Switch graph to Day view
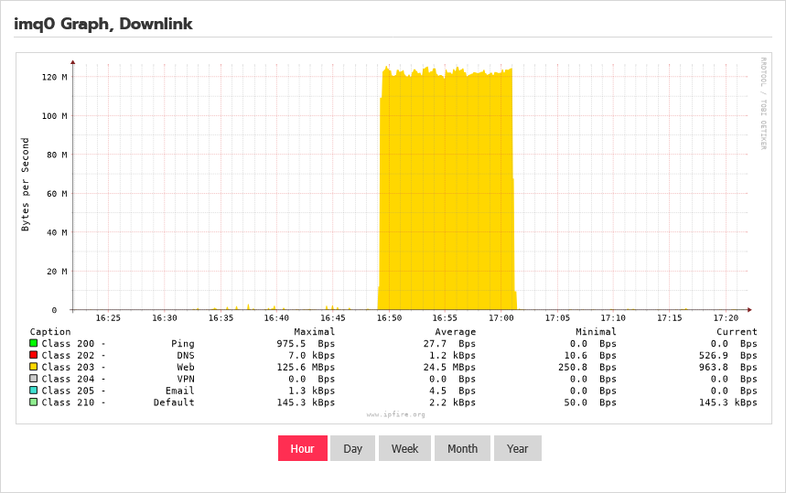Viewport: 786px width, 493px height. (x=352, y=448)
